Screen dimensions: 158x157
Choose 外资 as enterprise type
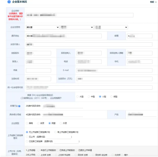pos(61,123)
